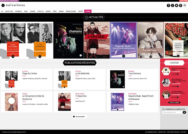
Task: Open the 'Mentions légales' footer link
Action: [173, 132]
